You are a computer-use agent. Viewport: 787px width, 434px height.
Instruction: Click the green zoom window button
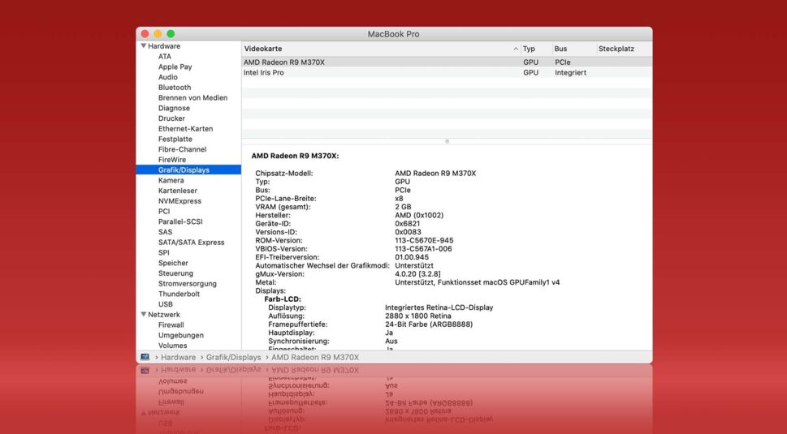click(171, 33)
